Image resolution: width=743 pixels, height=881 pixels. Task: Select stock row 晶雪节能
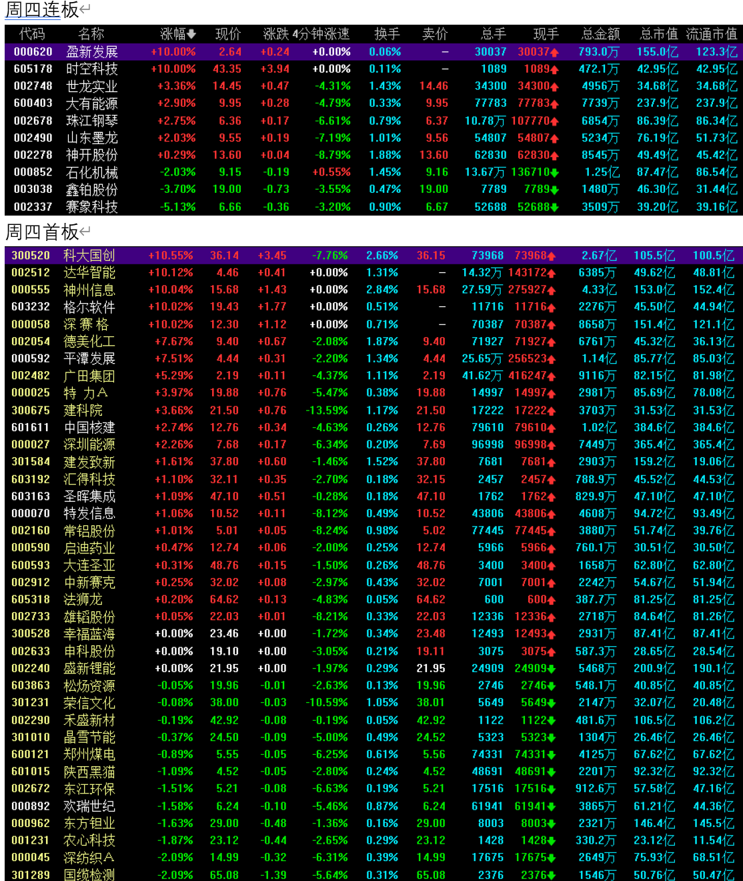373,738
